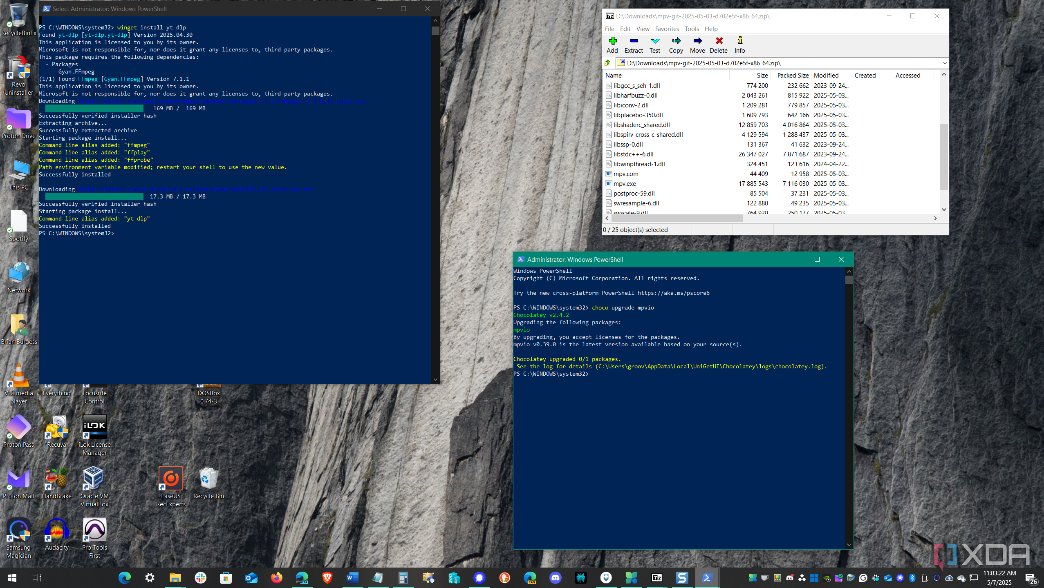Select the Proton Mail desktop icon
Screen dimensions: 1044x588
point(18,483)
